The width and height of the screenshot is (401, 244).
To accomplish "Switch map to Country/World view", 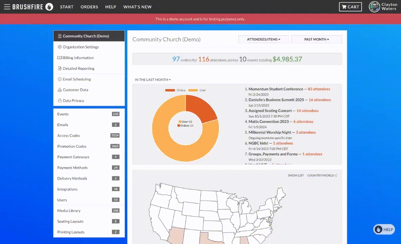I will (x=322, y=176).
